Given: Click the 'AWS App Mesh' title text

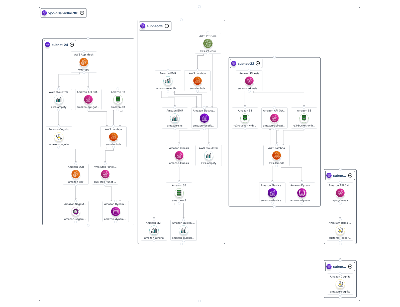Looking at the screenshot, I should coord(84,54).
